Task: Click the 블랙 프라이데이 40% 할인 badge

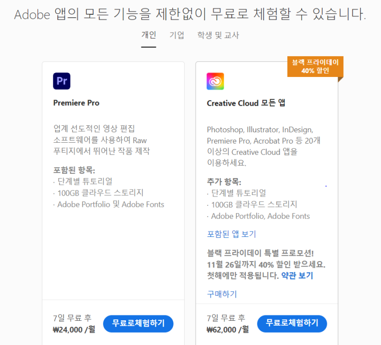Action: [315, 67]
